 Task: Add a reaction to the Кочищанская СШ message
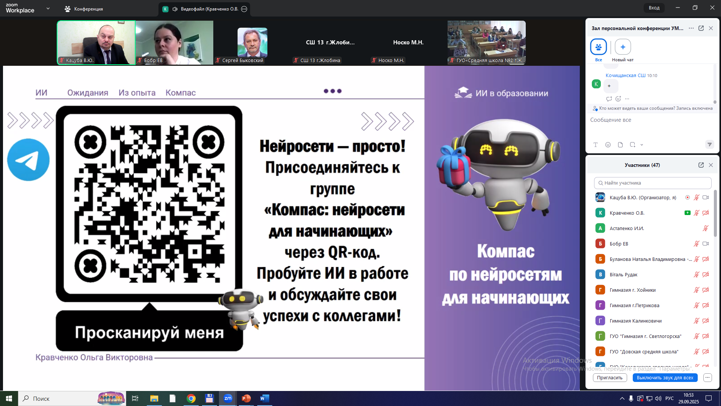(618, 99)
